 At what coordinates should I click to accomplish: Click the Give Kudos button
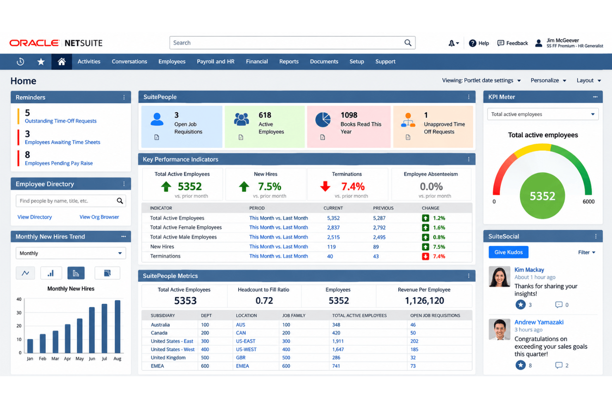[508, 252]
